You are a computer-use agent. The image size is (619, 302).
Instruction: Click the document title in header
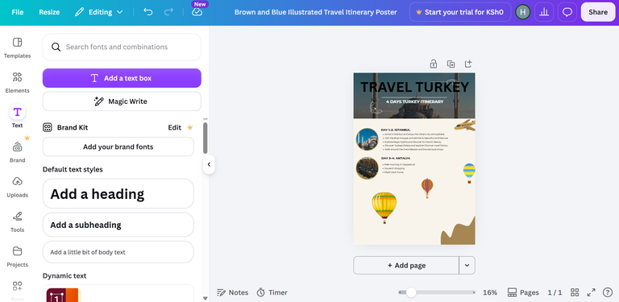pyautogui.click(x=315, y=12)
